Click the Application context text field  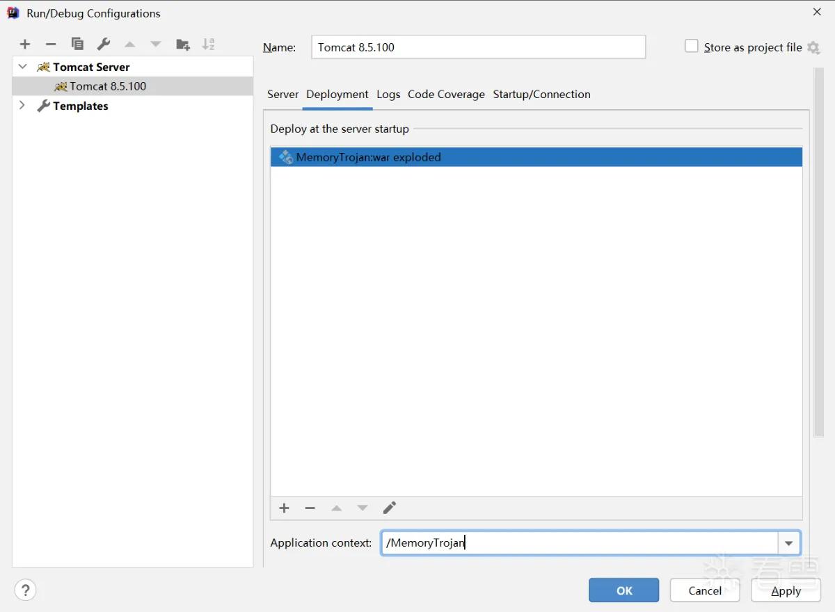[x=579, y=543]
